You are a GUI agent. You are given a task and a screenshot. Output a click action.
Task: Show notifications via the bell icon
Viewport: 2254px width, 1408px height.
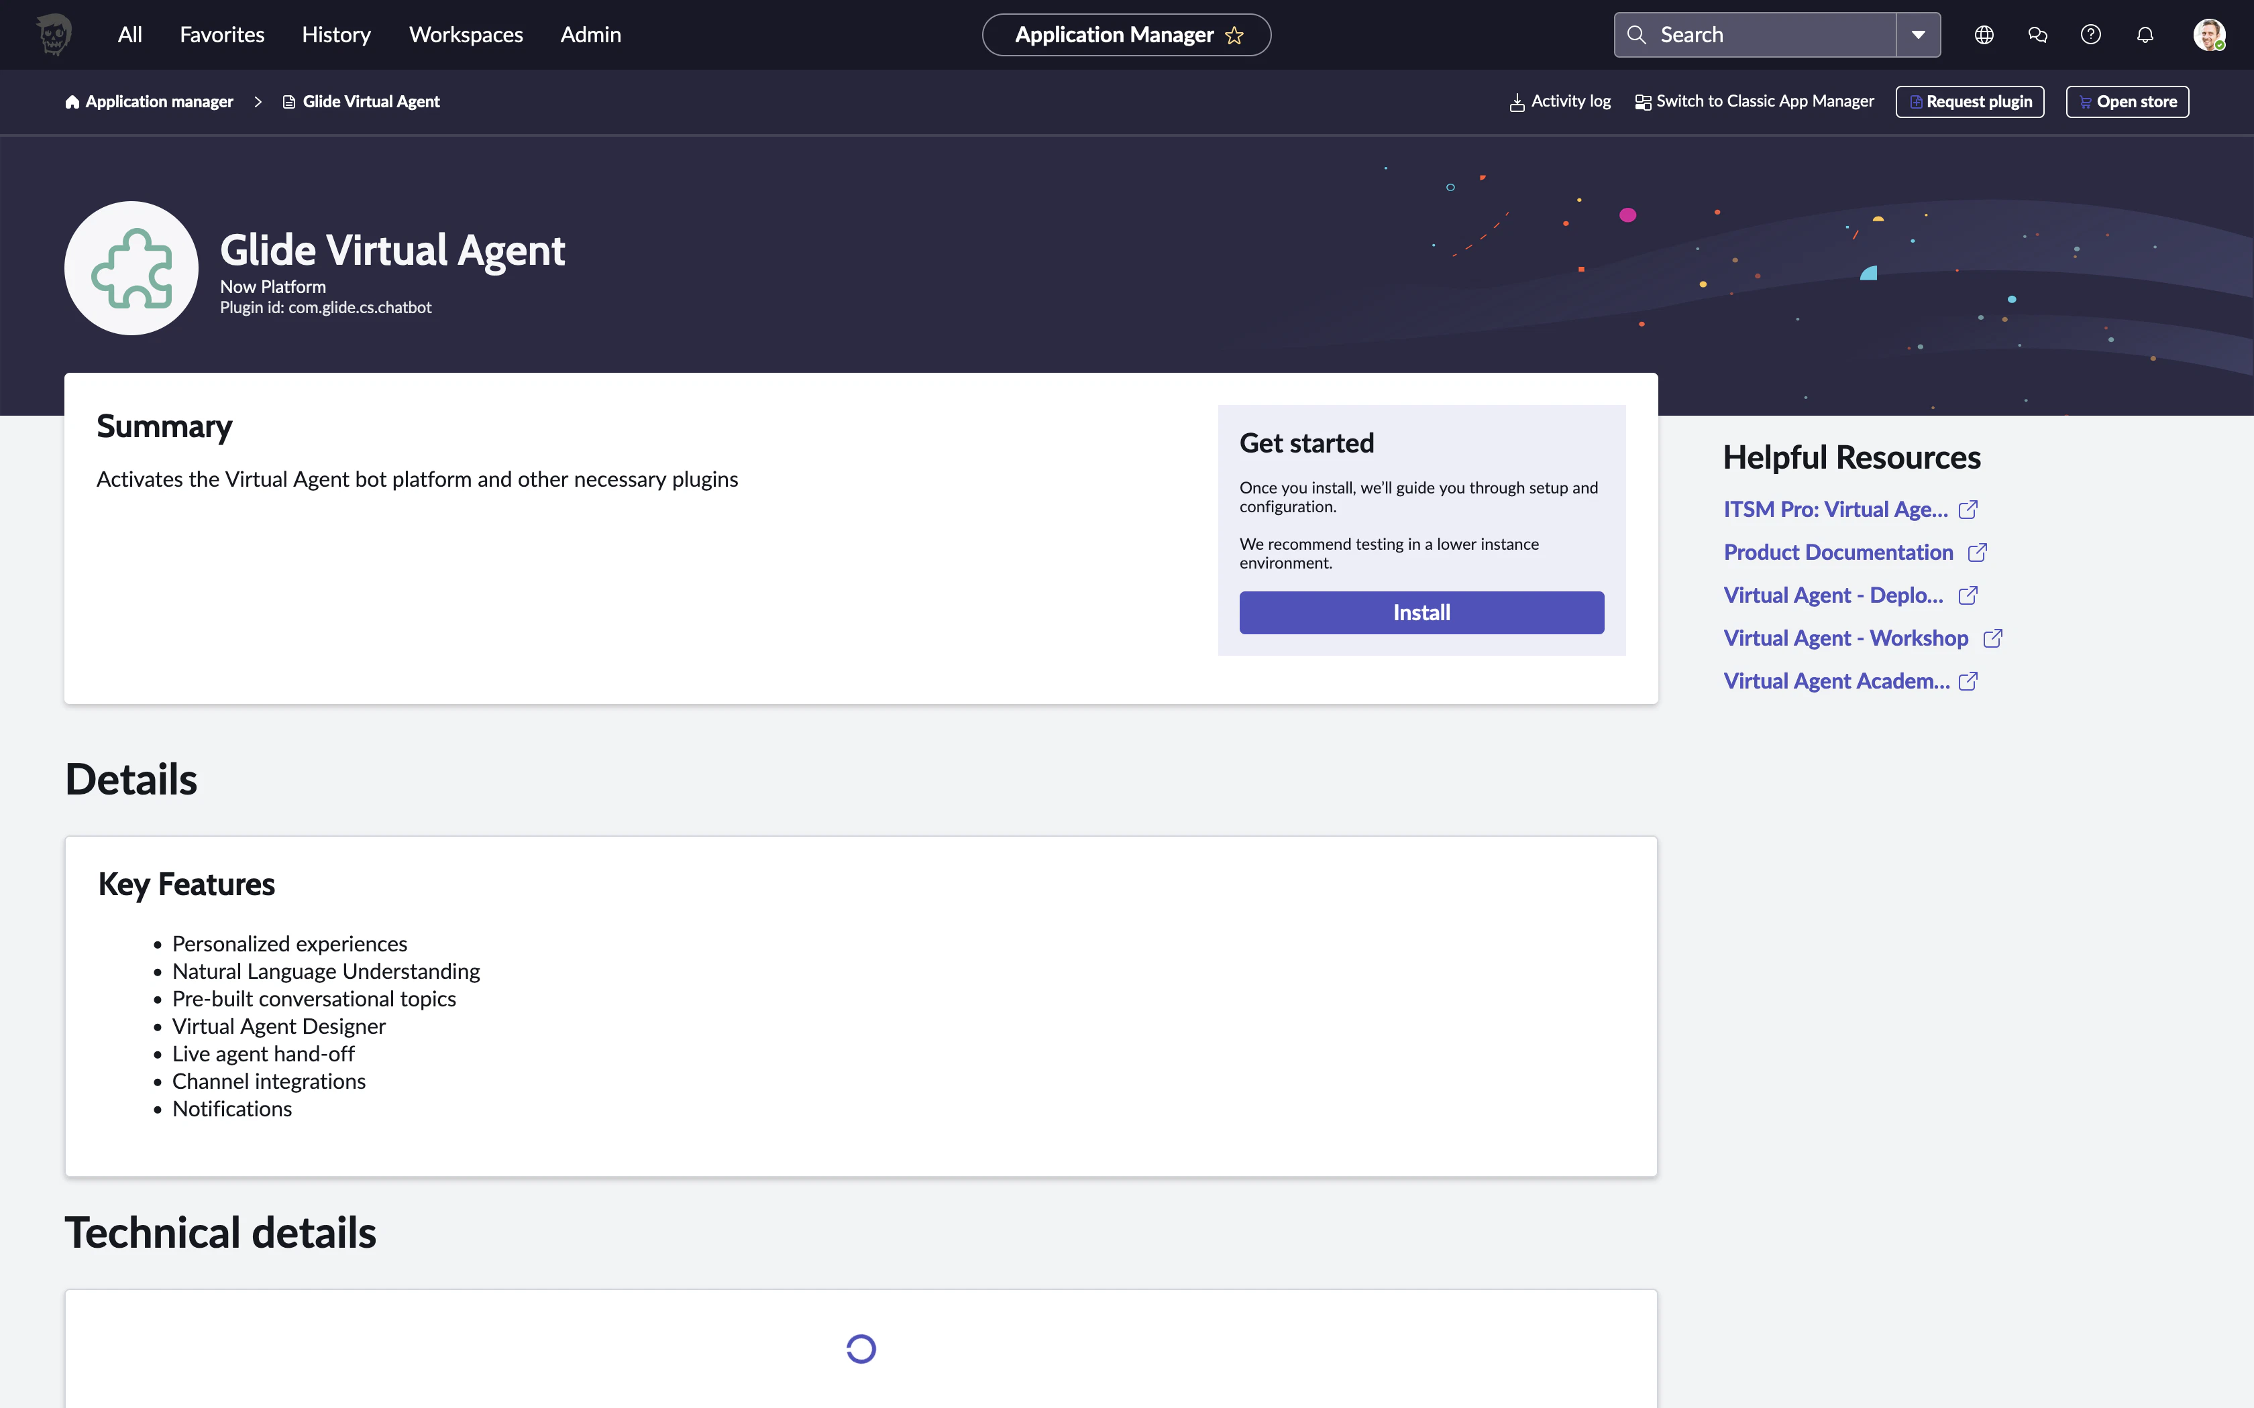[2145, 36]
